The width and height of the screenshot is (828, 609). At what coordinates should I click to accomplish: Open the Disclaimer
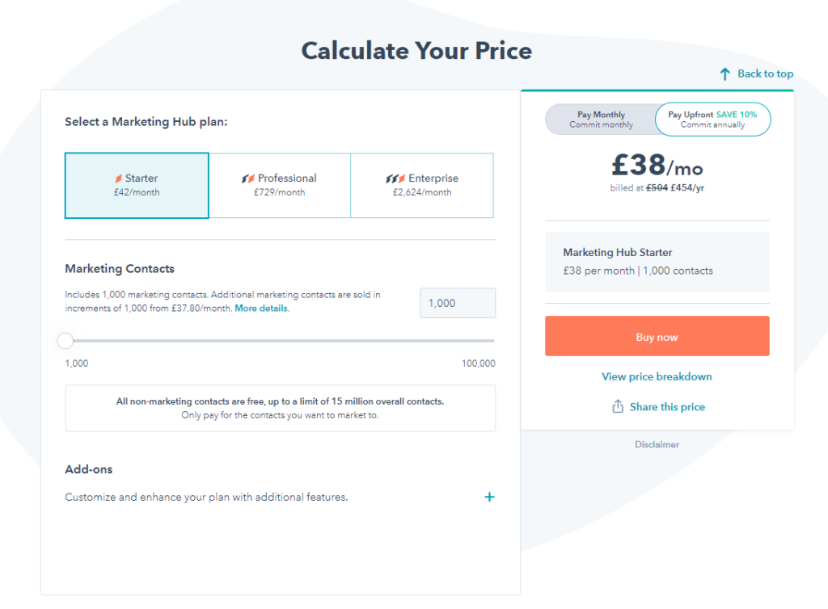click(657, 444)
